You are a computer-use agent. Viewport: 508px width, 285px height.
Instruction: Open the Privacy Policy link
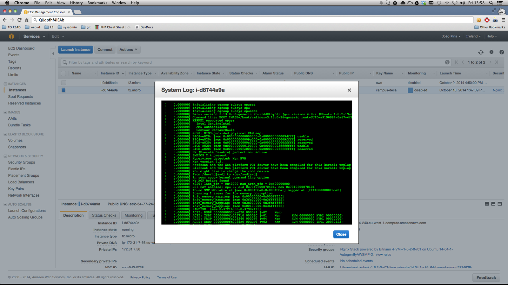[140, 277]
